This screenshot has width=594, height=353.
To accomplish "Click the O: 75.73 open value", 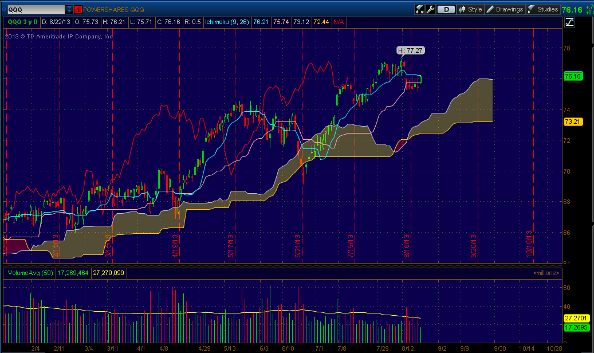I will (x=86, y=22).
